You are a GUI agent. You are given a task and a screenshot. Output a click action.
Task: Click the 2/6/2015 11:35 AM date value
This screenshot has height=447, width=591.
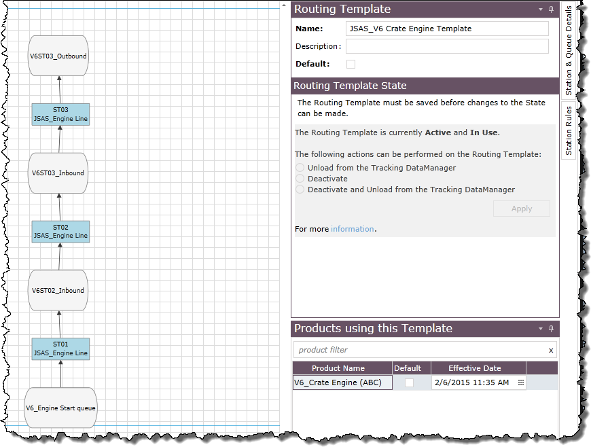pos(471,382)
